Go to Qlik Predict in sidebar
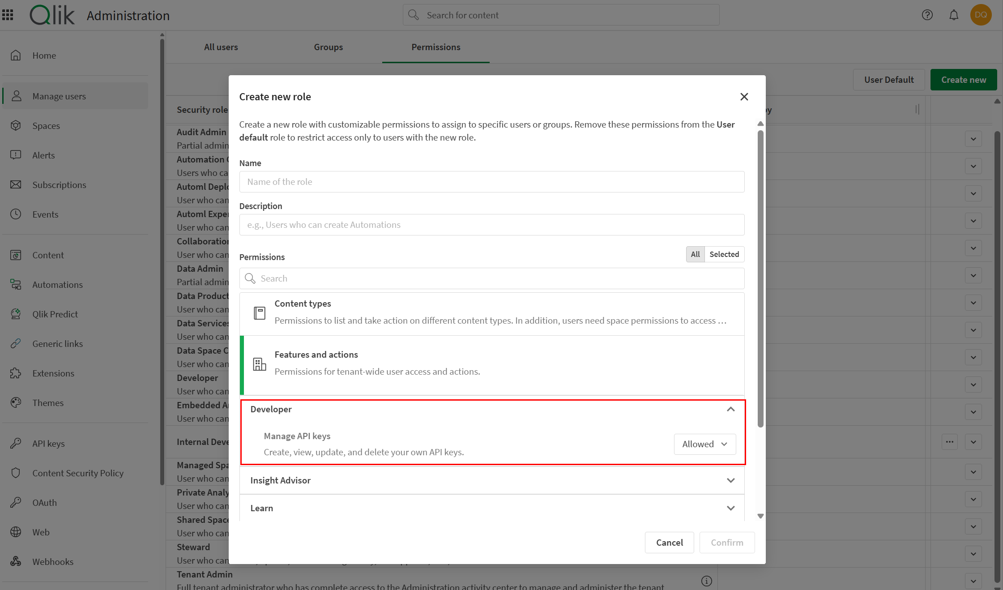The width and height of the screenshot is (1003, 590). pos(55,314)
